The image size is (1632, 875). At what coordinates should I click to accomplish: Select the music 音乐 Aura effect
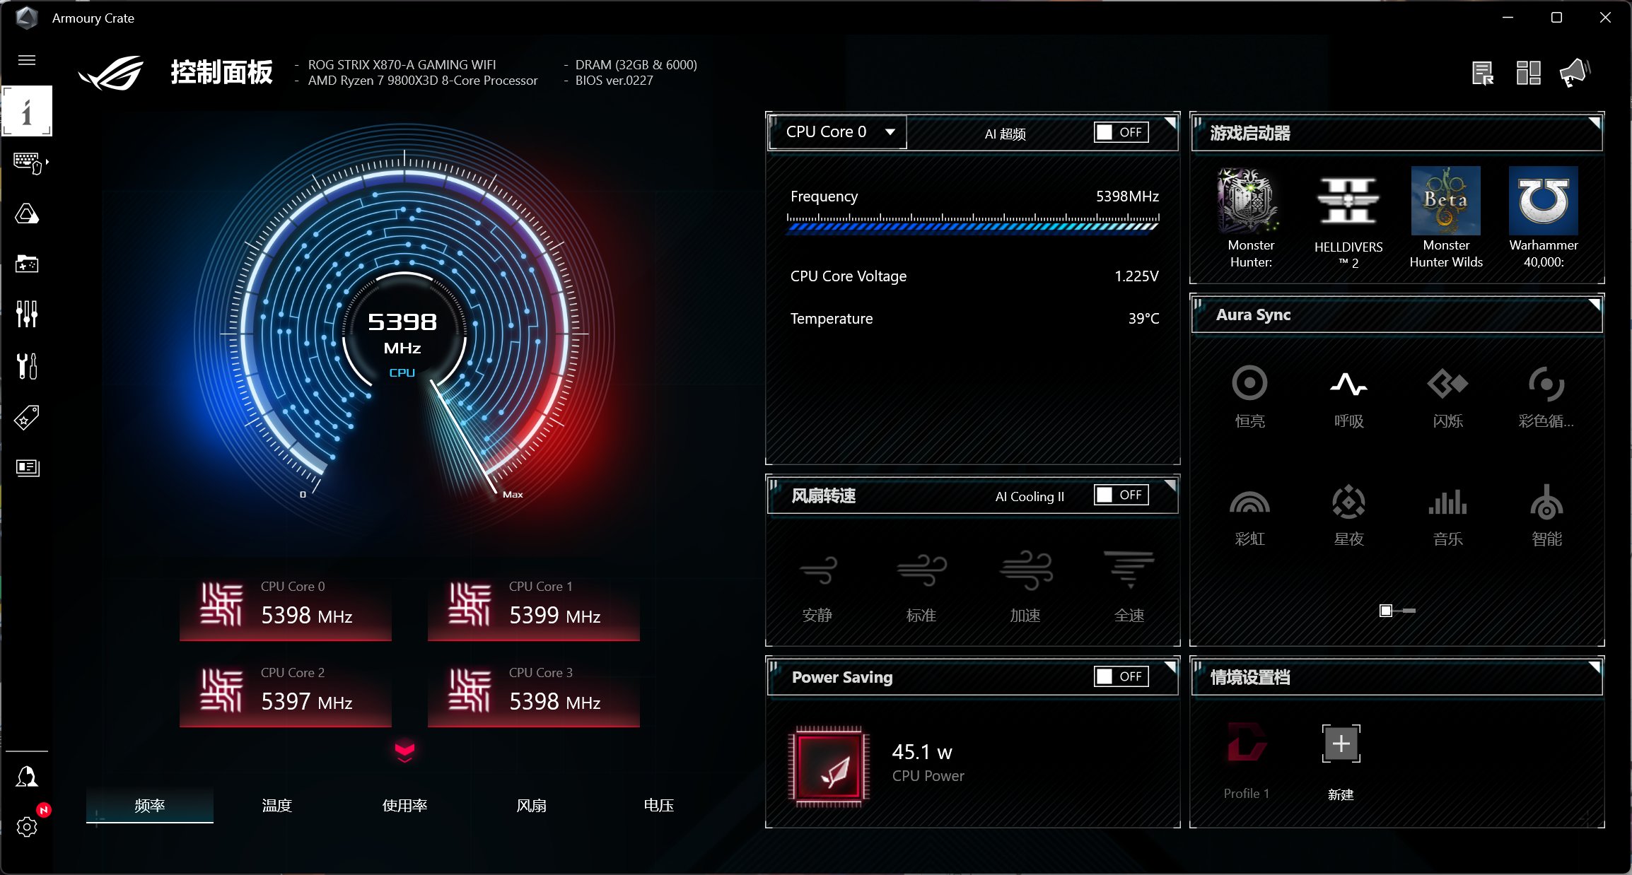tap(1447, 516)
